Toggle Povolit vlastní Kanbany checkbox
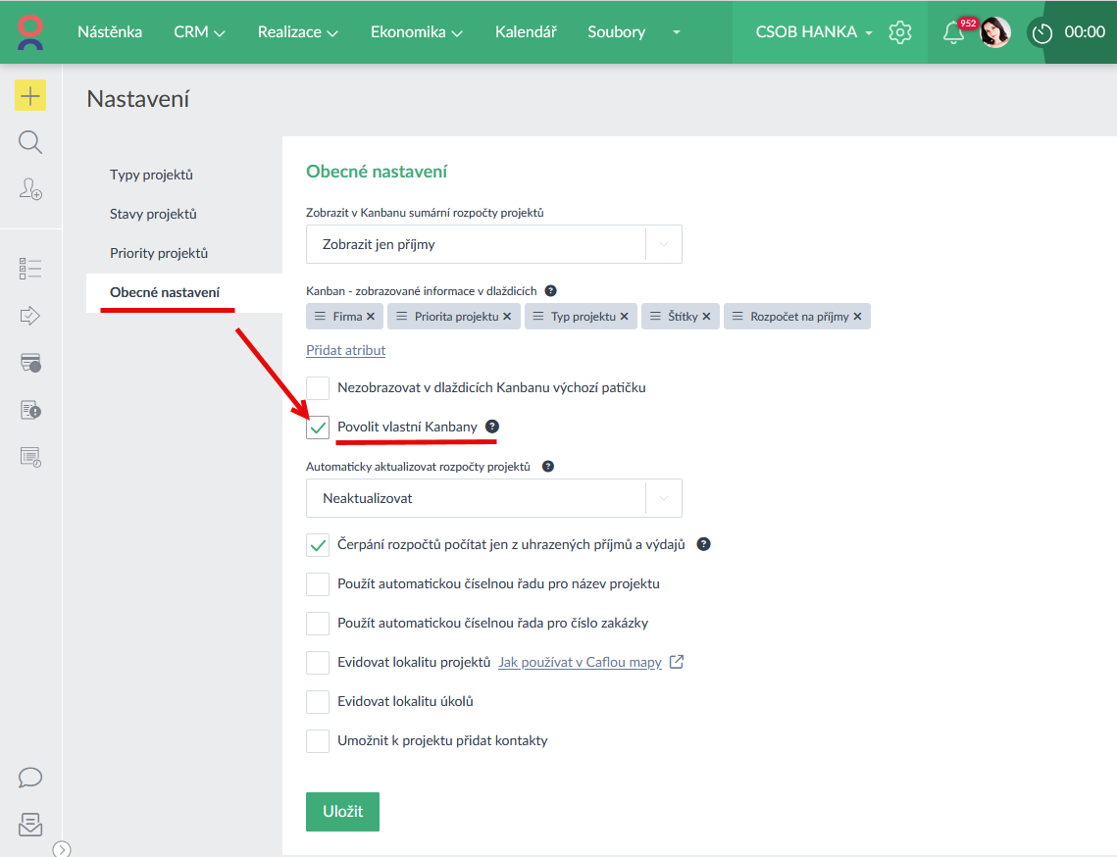This screenshot has width=1117, height=857. pyautogui.click(x=318, y=428)
